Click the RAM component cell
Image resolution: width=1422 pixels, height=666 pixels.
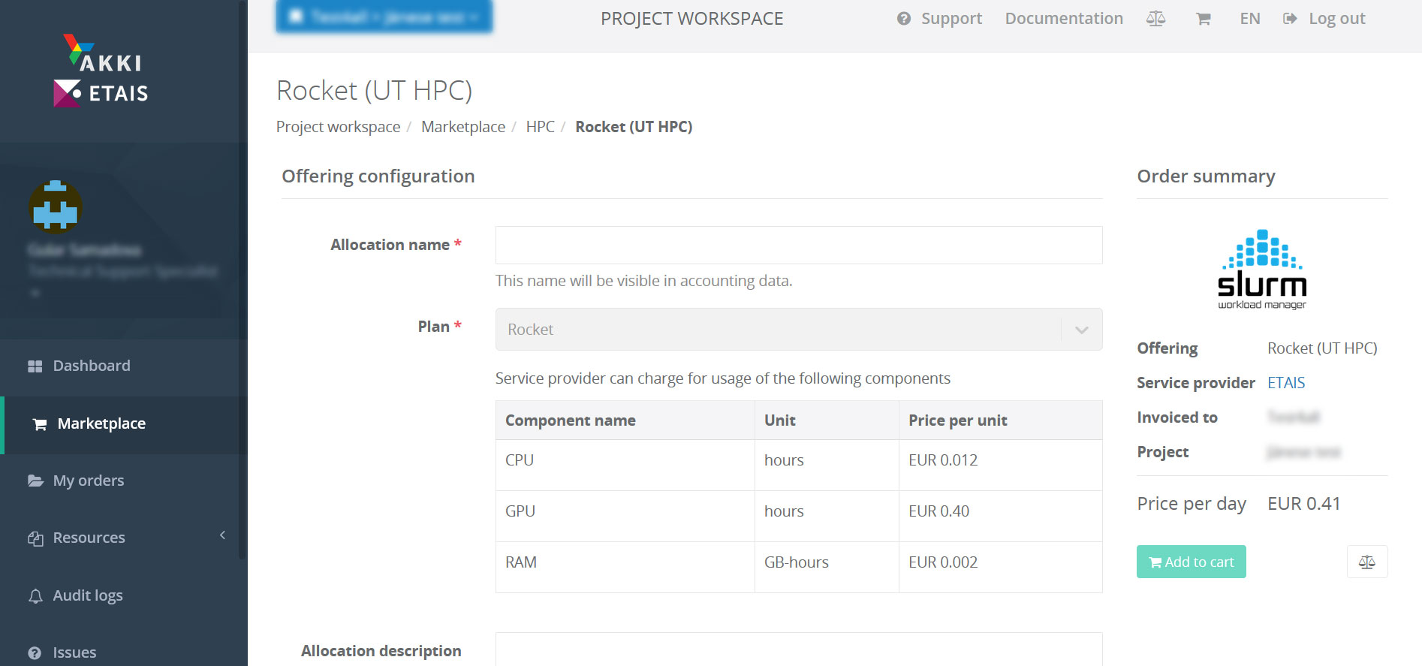[625, 568]
